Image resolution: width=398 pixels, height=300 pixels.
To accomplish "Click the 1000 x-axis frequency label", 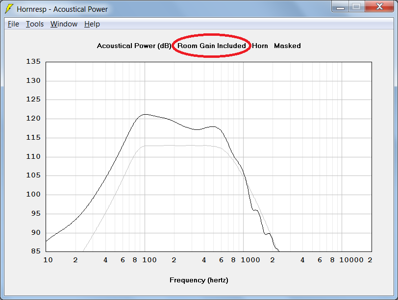I will [x=250, y=260].
